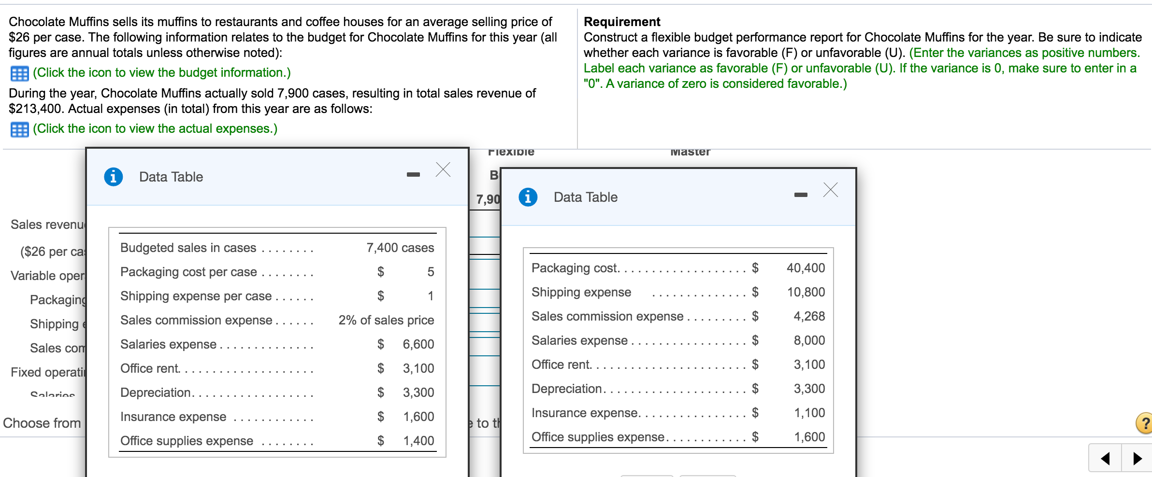Select actual Office supplies value 1,600

[x=809, y=437]
